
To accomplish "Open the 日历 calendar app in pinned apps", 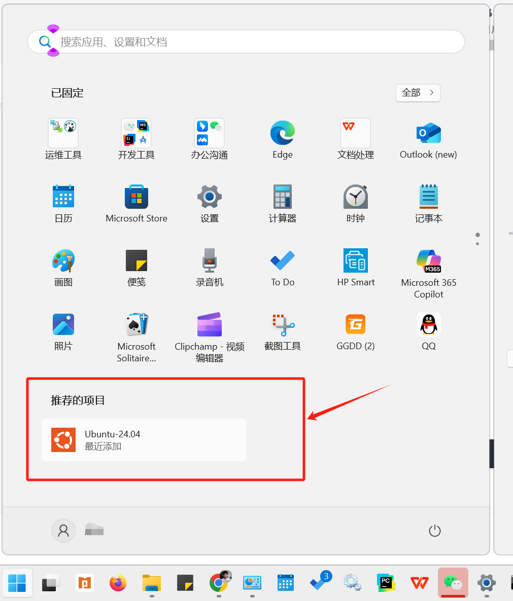I will [x=63, y=204].
